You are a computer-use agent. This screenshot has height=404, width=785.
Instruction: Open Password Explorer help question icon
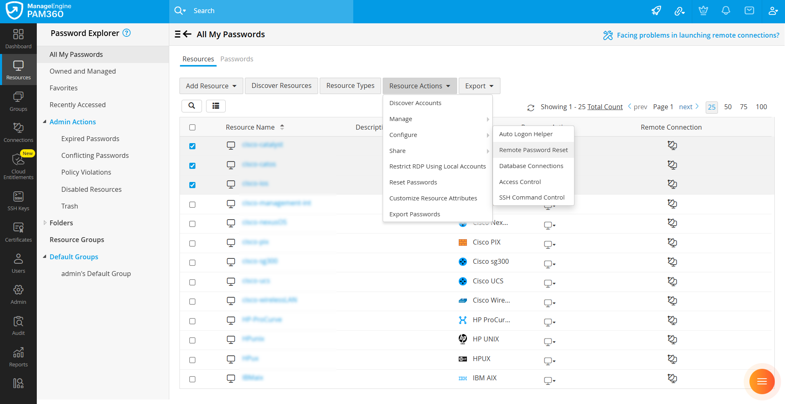click(x=127, y=33)
